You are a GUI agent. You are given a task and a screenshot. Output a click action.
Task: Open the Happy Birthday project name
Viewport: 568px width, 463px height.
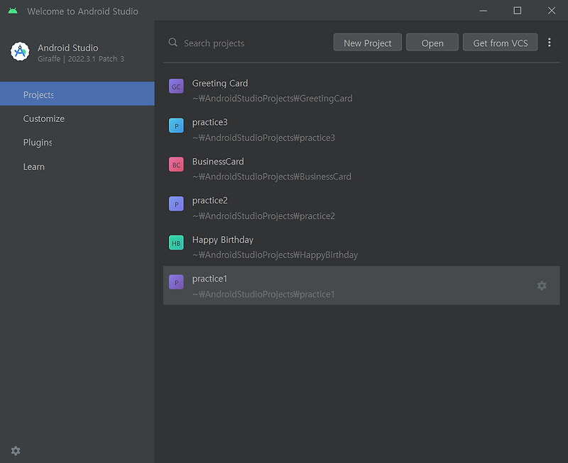[x=222, y=240]
